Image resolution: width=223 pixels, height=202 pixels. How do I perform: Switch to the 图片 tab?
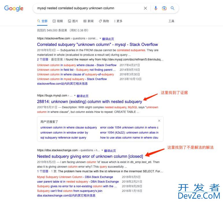click(x=73, y=21)
